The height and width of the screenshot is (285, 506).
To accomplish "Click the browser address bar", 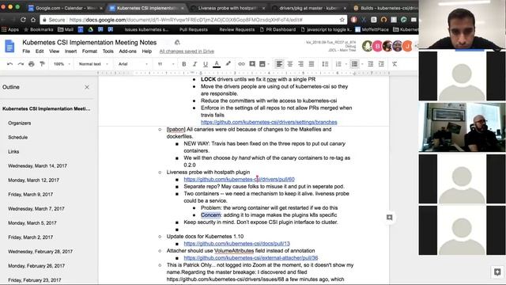I will (194, 20).
